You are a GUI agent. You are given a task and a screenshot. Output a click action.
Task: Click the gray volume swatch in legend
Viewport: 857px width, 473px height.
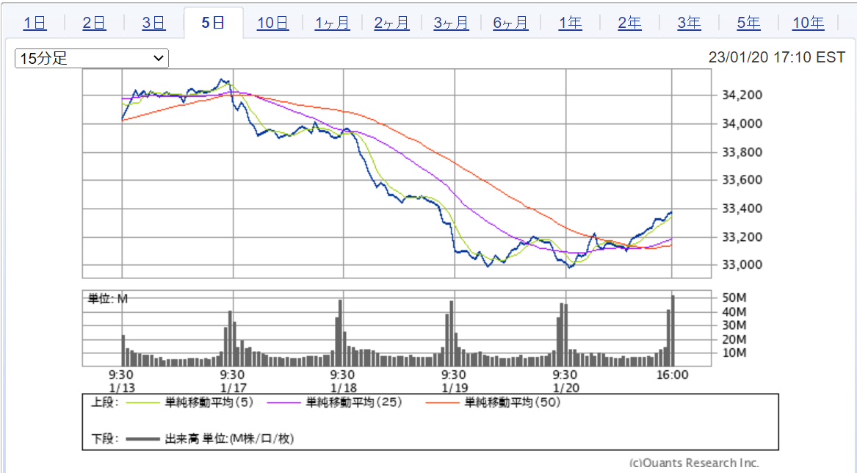pyautogui.click(x=142, y=438)
